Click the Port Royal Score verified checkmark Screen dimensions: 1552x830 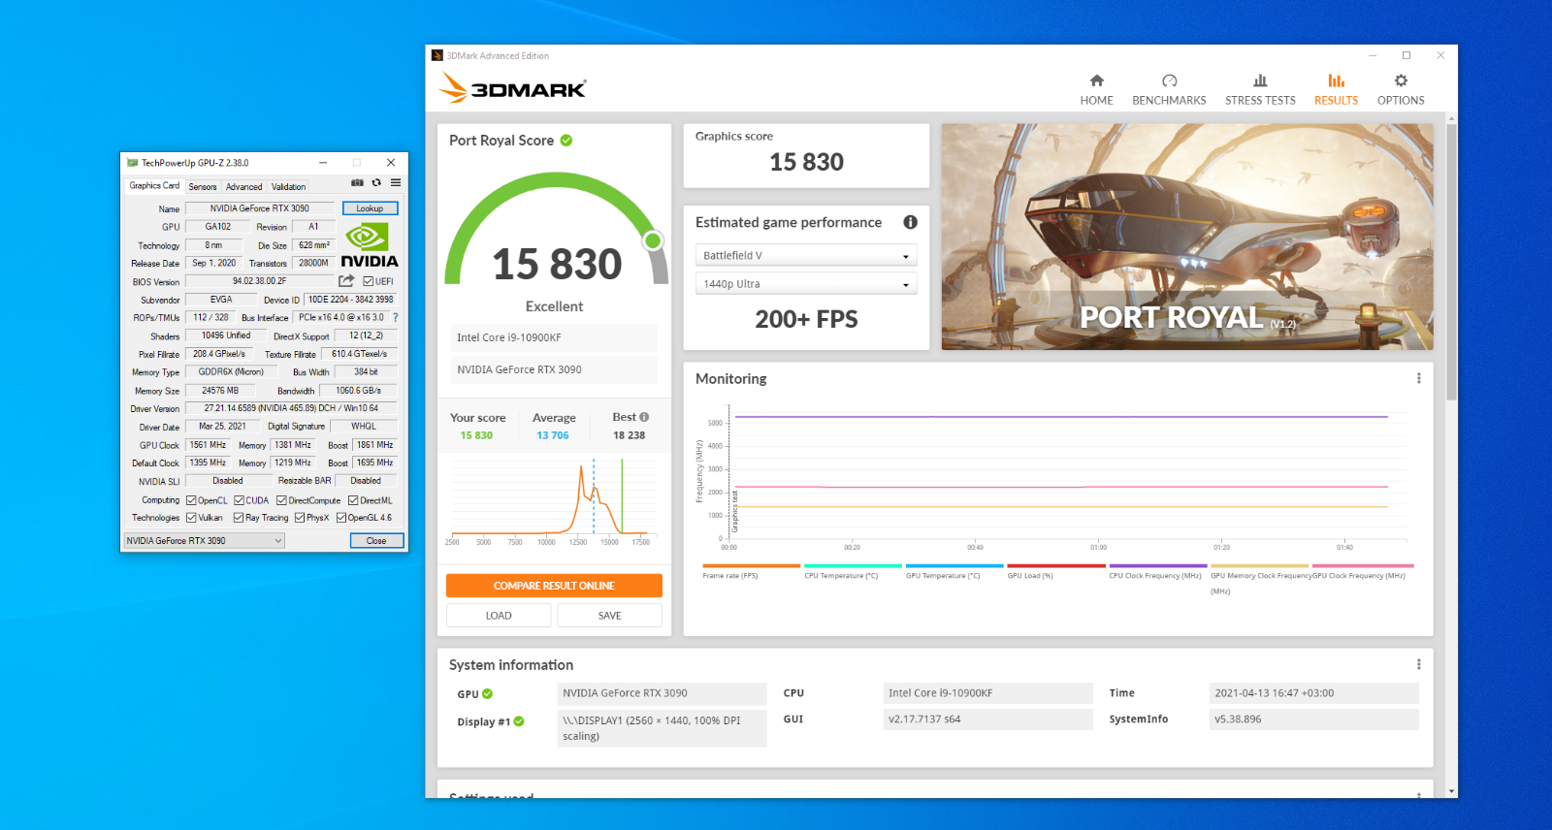(x=566, y=141)
